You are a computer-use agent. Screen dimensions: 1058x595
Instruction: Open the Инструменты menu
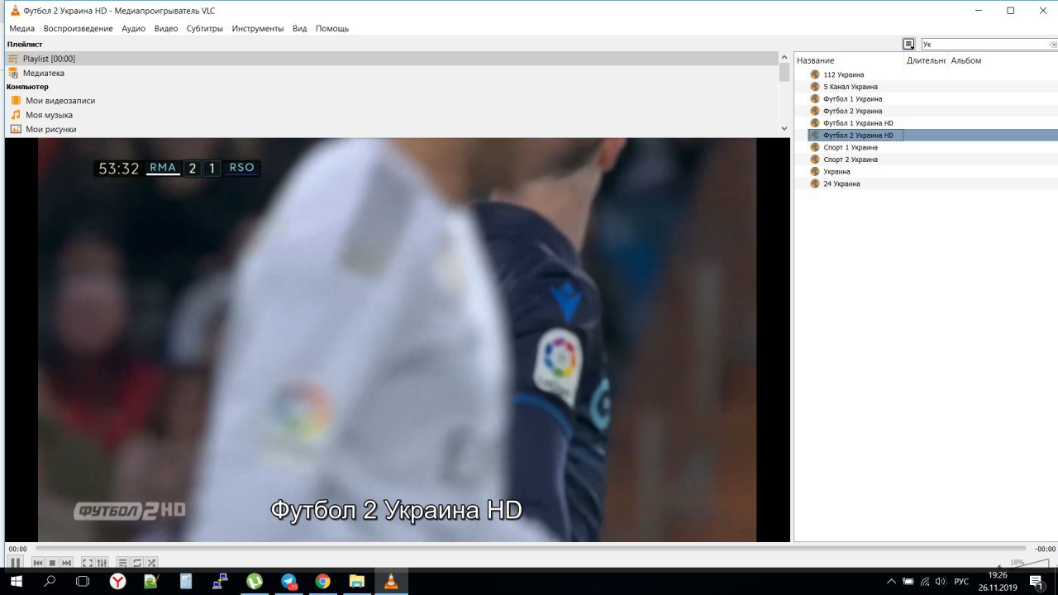(258, 28)
